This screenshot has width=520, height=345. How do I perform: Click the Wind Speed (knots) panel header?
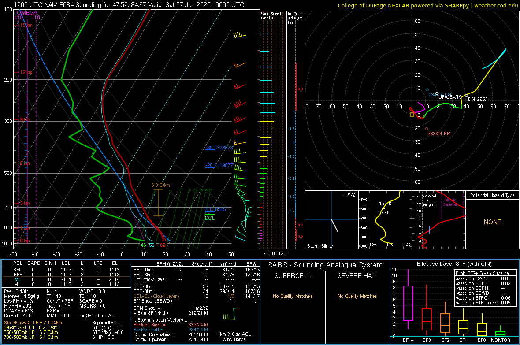[271, 15]
